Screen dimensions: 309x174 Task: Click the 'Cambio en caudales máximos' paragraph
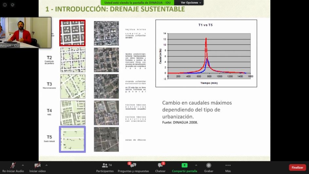[197, 110]
